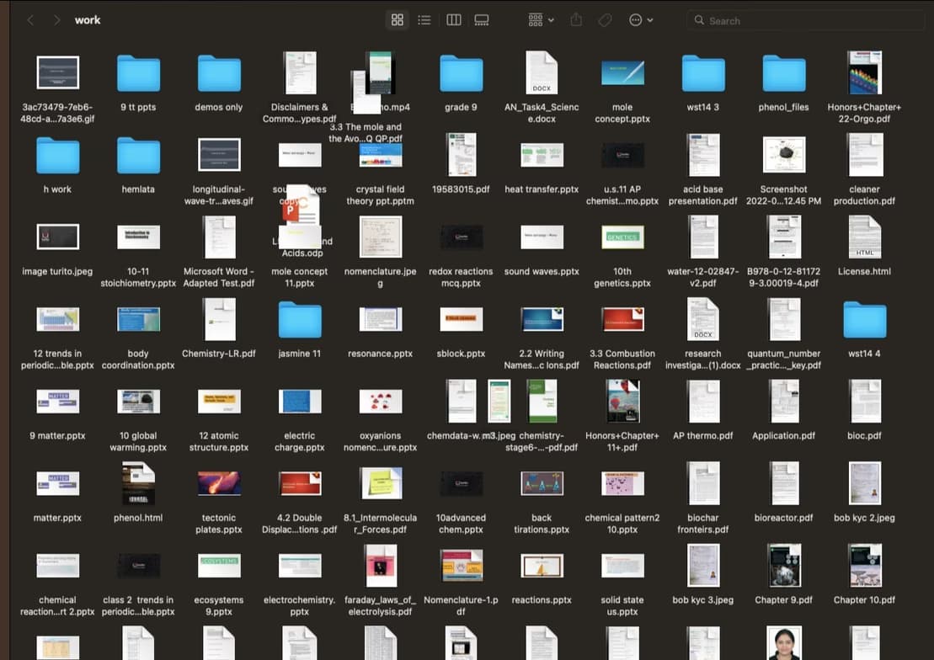This screenshot has width=934, height=660.
Task: Open the More Actions ellipsis dropdown
Action: (x=641, y=19)
